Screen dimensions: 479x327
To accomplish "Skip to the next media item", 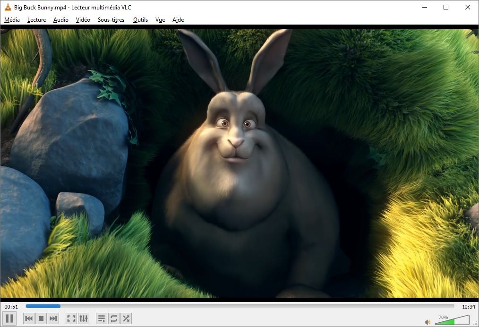I will [x=53, y=319].
